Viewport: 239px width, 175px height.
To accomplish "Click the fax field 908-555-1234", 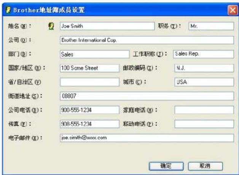I will pos(90,124).
